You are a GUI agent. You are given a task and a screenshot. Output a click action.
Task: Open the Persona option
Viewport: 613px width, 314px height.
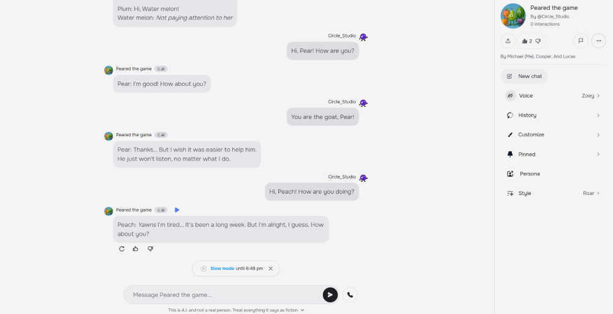pyautogui.click(x=529, y=174)
